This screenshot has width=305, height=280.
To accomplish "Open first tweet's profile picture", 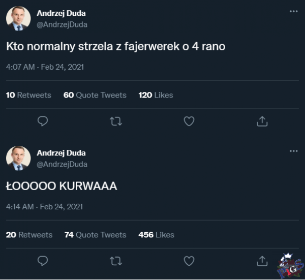I will tap(18, 19).
